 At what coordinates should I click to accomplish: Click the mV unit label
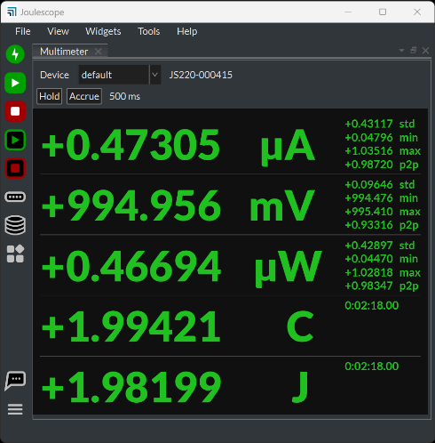click(281, 205)
